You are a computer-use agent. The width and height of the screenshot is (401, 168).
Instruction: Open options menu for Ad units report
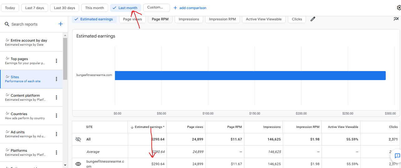pos(57,134)
